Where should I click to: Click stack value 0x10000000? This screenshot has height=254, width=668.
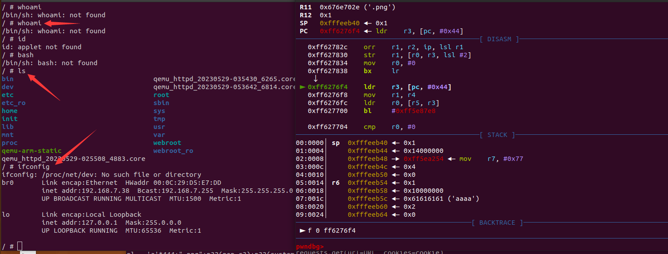coord(424,191)
